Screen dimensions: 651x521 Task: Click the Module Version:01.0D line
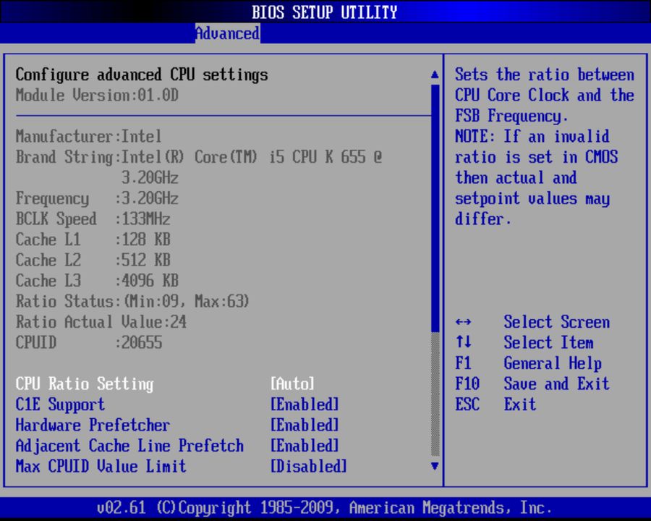click(97, 95)
